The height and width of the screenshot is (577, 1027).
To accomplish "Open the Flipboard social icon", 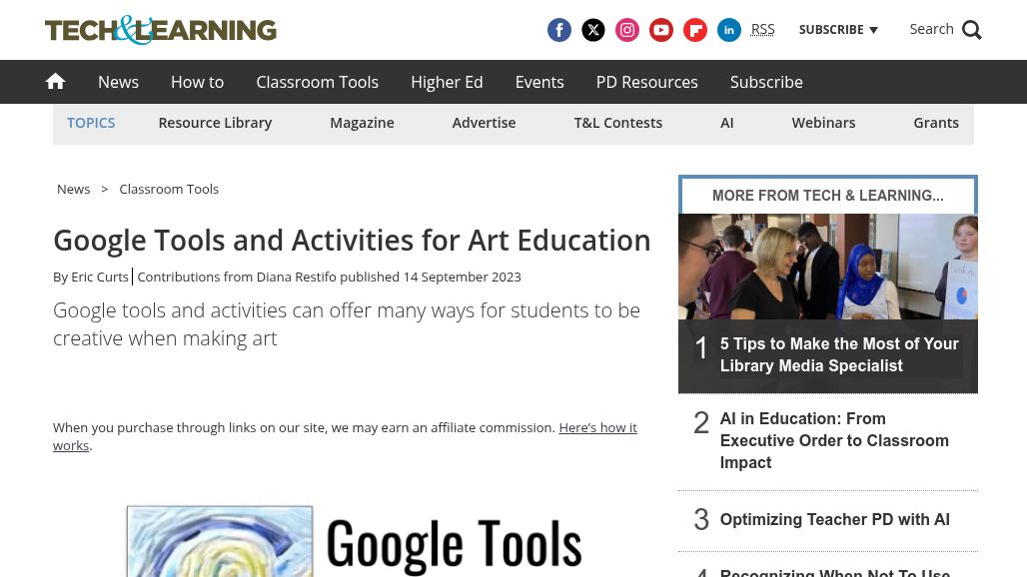I will [695, 30].
